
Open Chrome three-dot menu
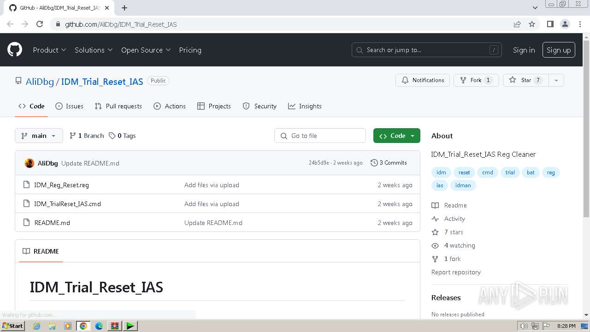(580, 24)
